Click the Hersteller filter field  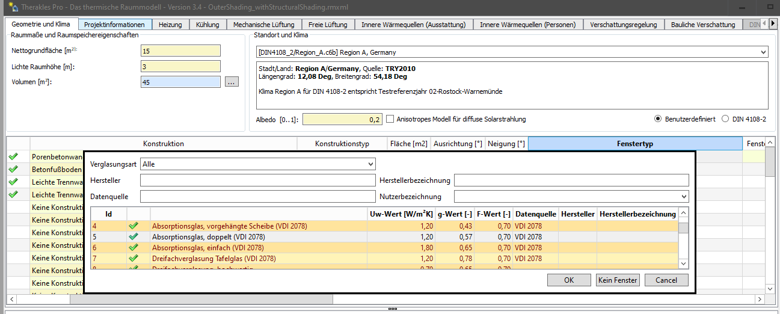point(257,180)
